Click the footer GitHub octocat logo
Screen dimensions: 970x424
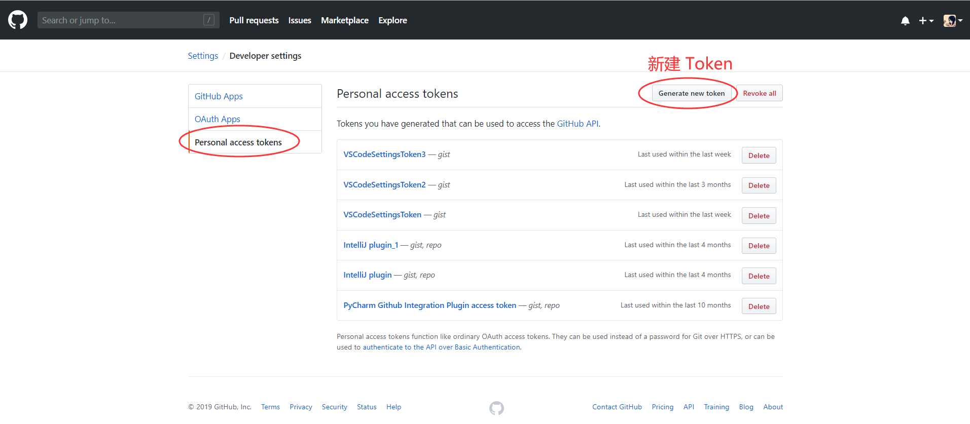(496, 408)
